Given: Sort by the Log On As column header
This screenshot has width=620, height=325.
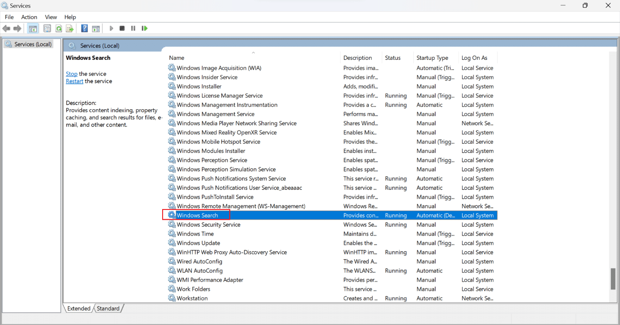Looking at the screenshot, I should (478, 58).
